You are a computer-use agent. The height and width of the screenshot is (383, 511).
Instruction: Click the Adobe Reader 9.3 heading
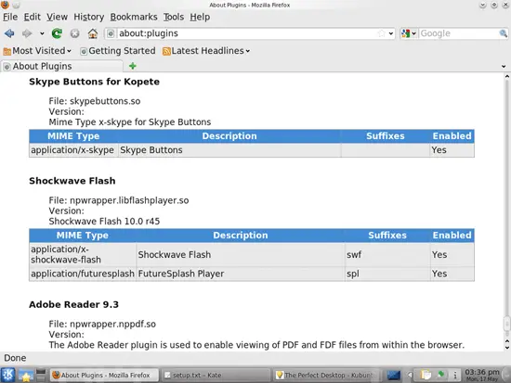[74, 304]
